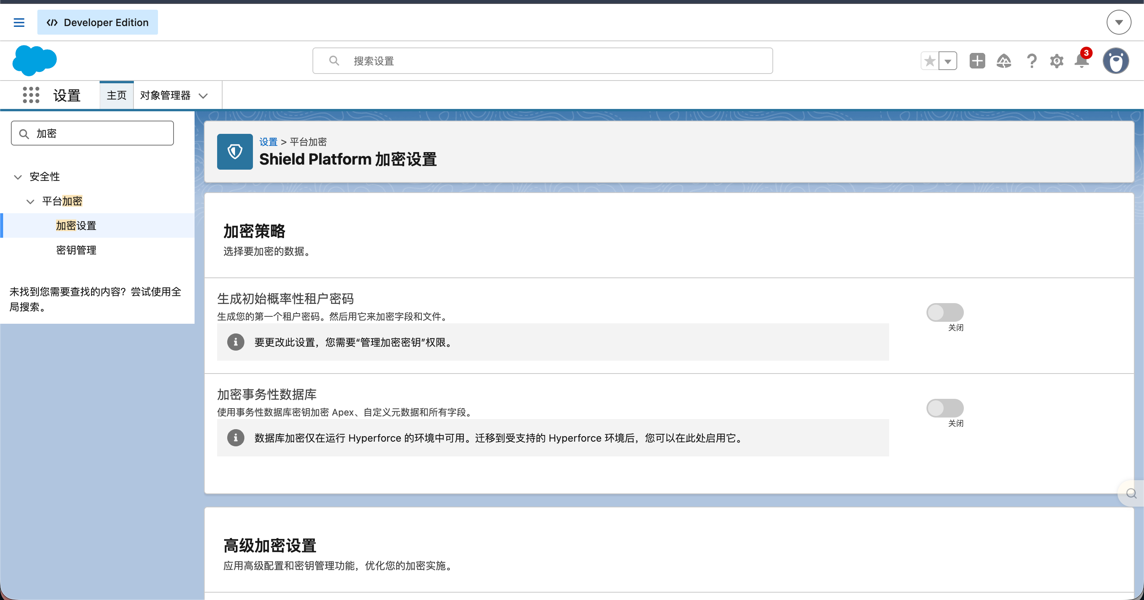Toggle 生成初始概率性租户密码 switch
1144x600 pixels.
(x=945, y=312)
